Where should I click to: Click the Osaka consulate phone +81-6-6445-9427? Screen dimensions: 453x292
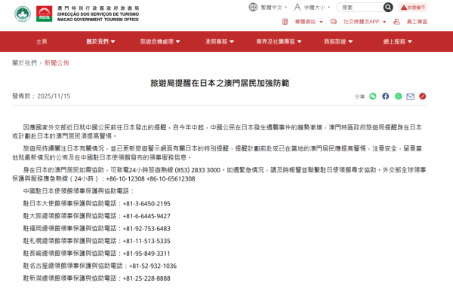(x=146, y=216)
